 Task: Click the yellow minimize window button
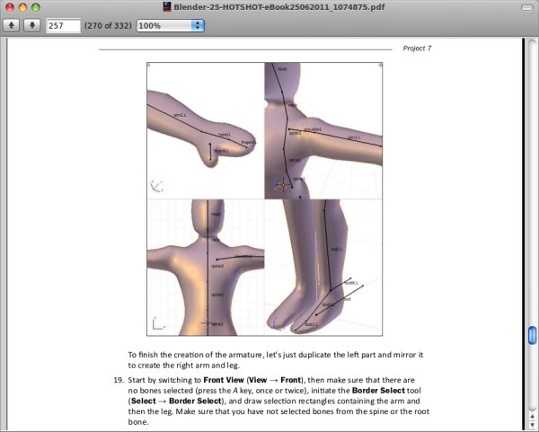(22, 7)
